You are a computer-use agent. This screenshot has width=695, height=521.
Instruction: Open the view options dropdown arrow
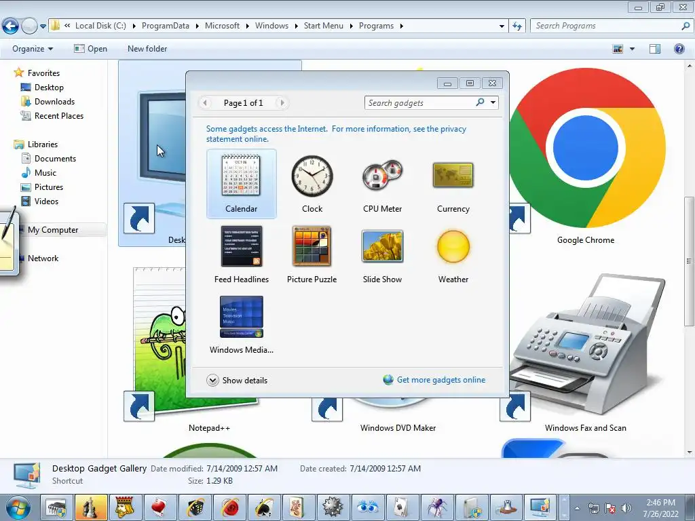(632, 49)
